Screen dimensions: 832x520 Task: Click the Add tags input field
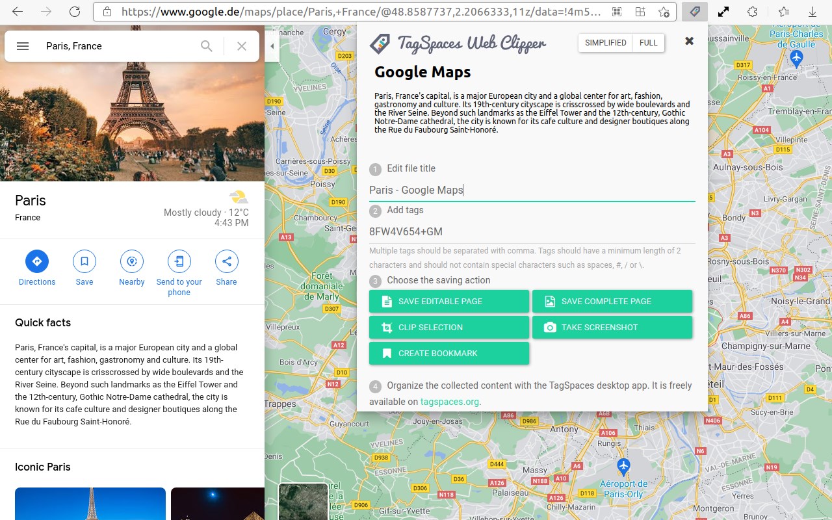532,231
